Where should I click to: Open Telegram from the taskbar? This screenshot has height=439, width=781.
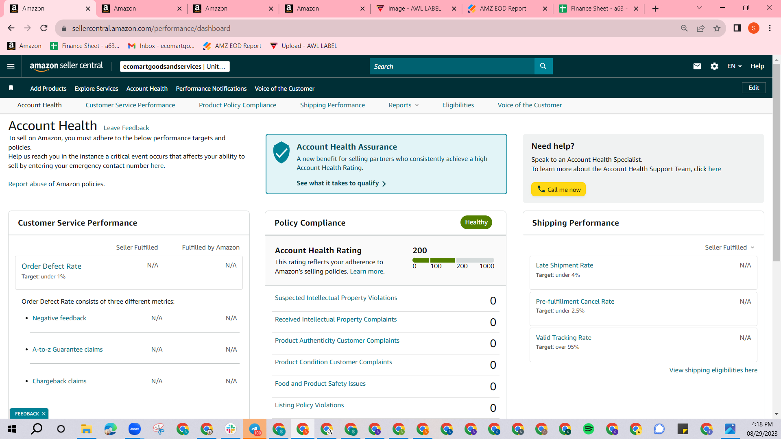(255, 429)
